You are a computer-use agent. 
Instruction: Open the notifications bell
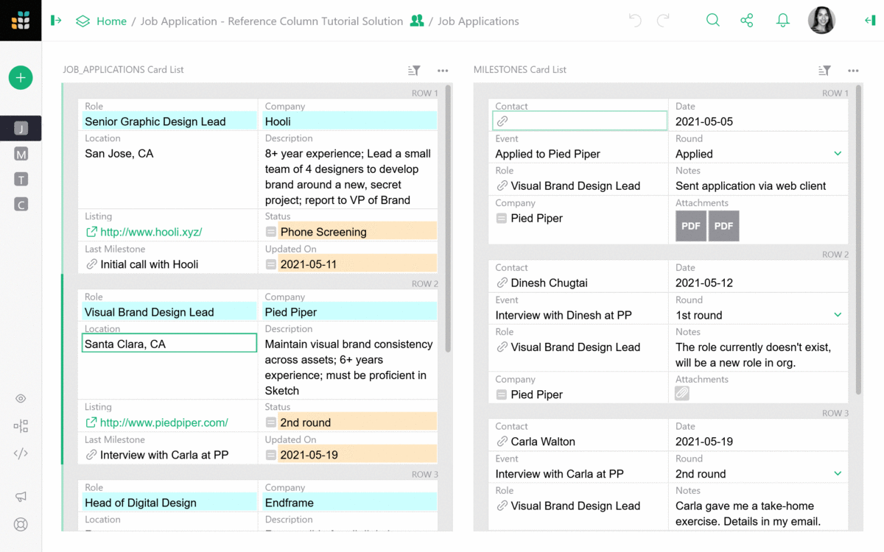783,21
